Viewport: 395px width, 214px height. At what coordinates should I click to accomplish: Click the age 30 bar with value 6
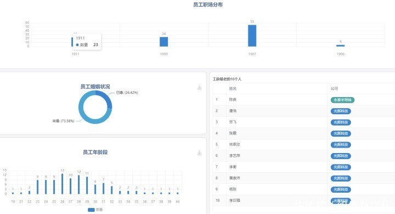point(95,189)
